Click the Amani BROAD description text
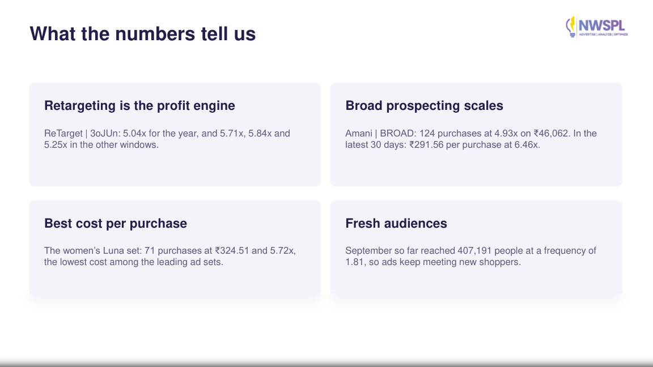 pyautogui.click(x=471, y=139)
